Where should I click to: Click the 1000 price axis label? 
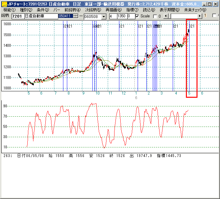(x=7, y=88)
